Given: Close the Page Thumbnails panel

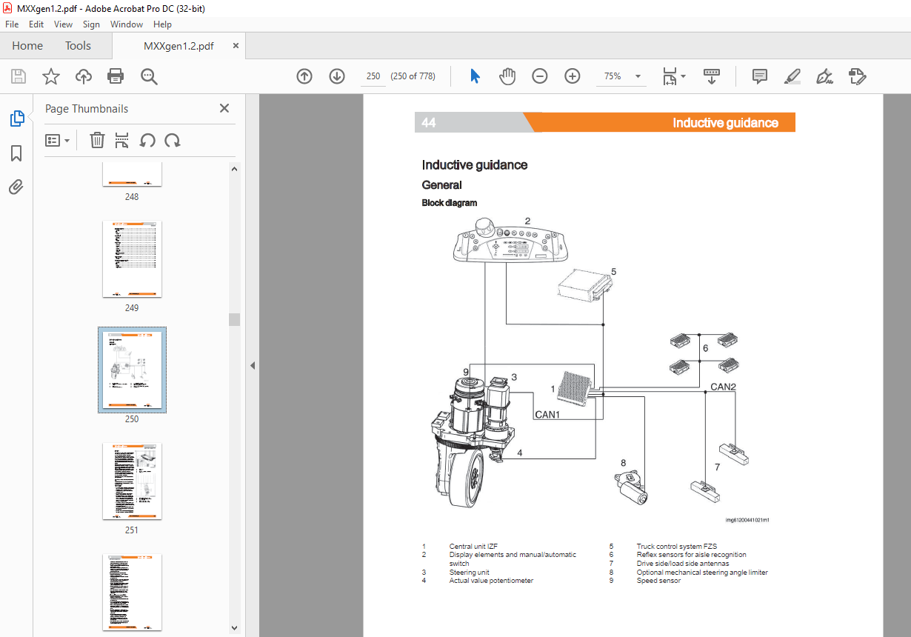Looking at the screenshot, I should (224, 108).
